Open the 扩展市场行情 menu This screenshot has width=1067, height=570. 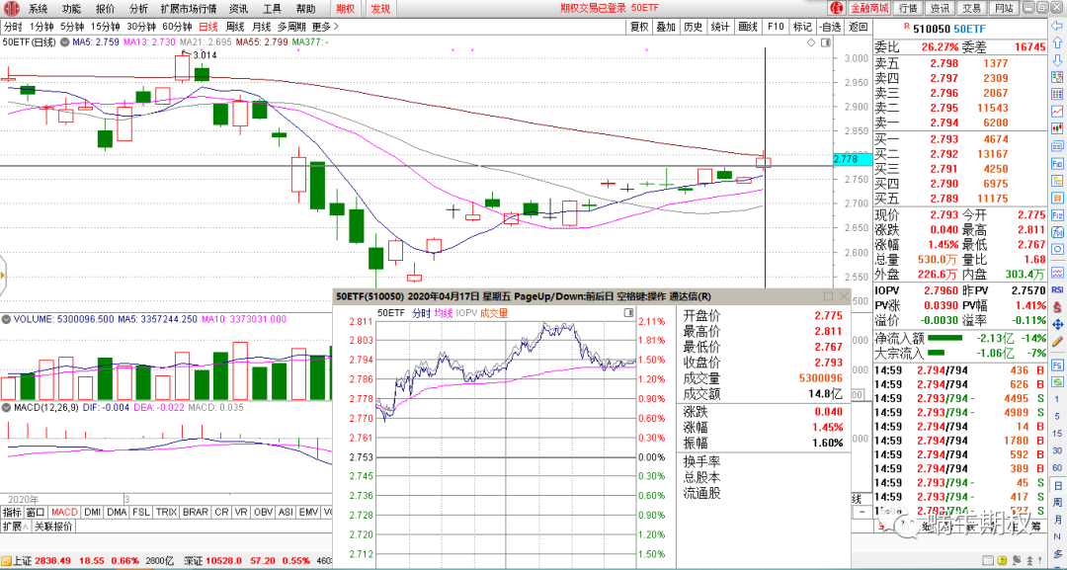[189, 9]
